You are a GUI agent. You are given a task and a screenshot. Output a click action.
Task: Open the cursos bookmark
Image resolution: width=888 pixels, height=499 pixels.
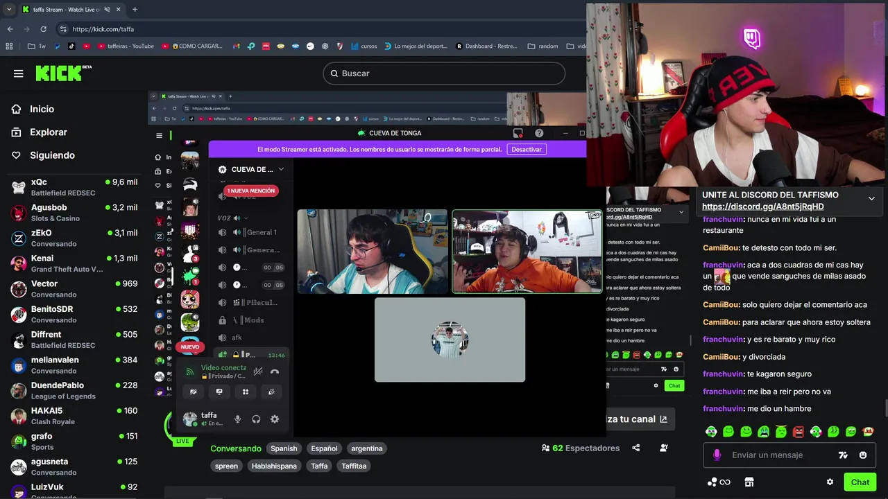[364, 46]
